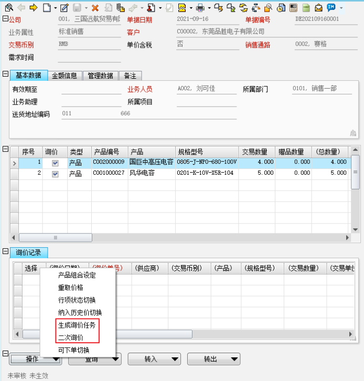Click the 操作 button

coord(36,359)
